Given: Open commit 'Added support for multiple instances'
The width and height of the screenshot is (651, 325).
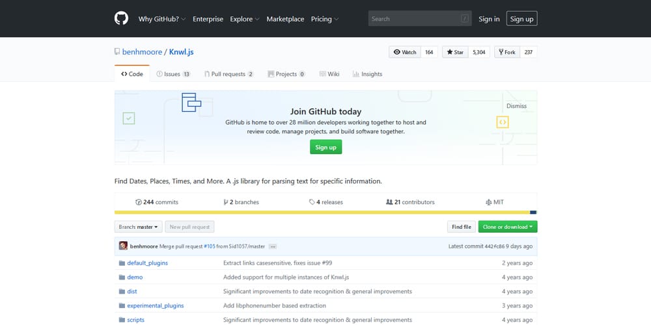Looking at the screenshot, I should click(286, 278).
